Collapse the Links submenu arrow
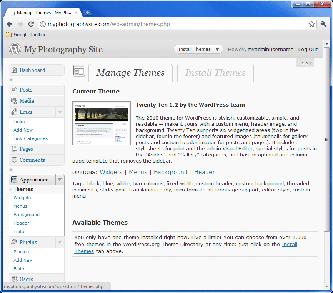 (x=60, y=112)
